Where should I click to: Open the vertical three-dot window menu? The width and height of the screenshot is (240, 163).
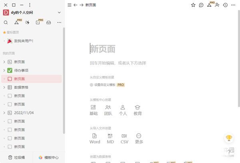coord(30,5)
